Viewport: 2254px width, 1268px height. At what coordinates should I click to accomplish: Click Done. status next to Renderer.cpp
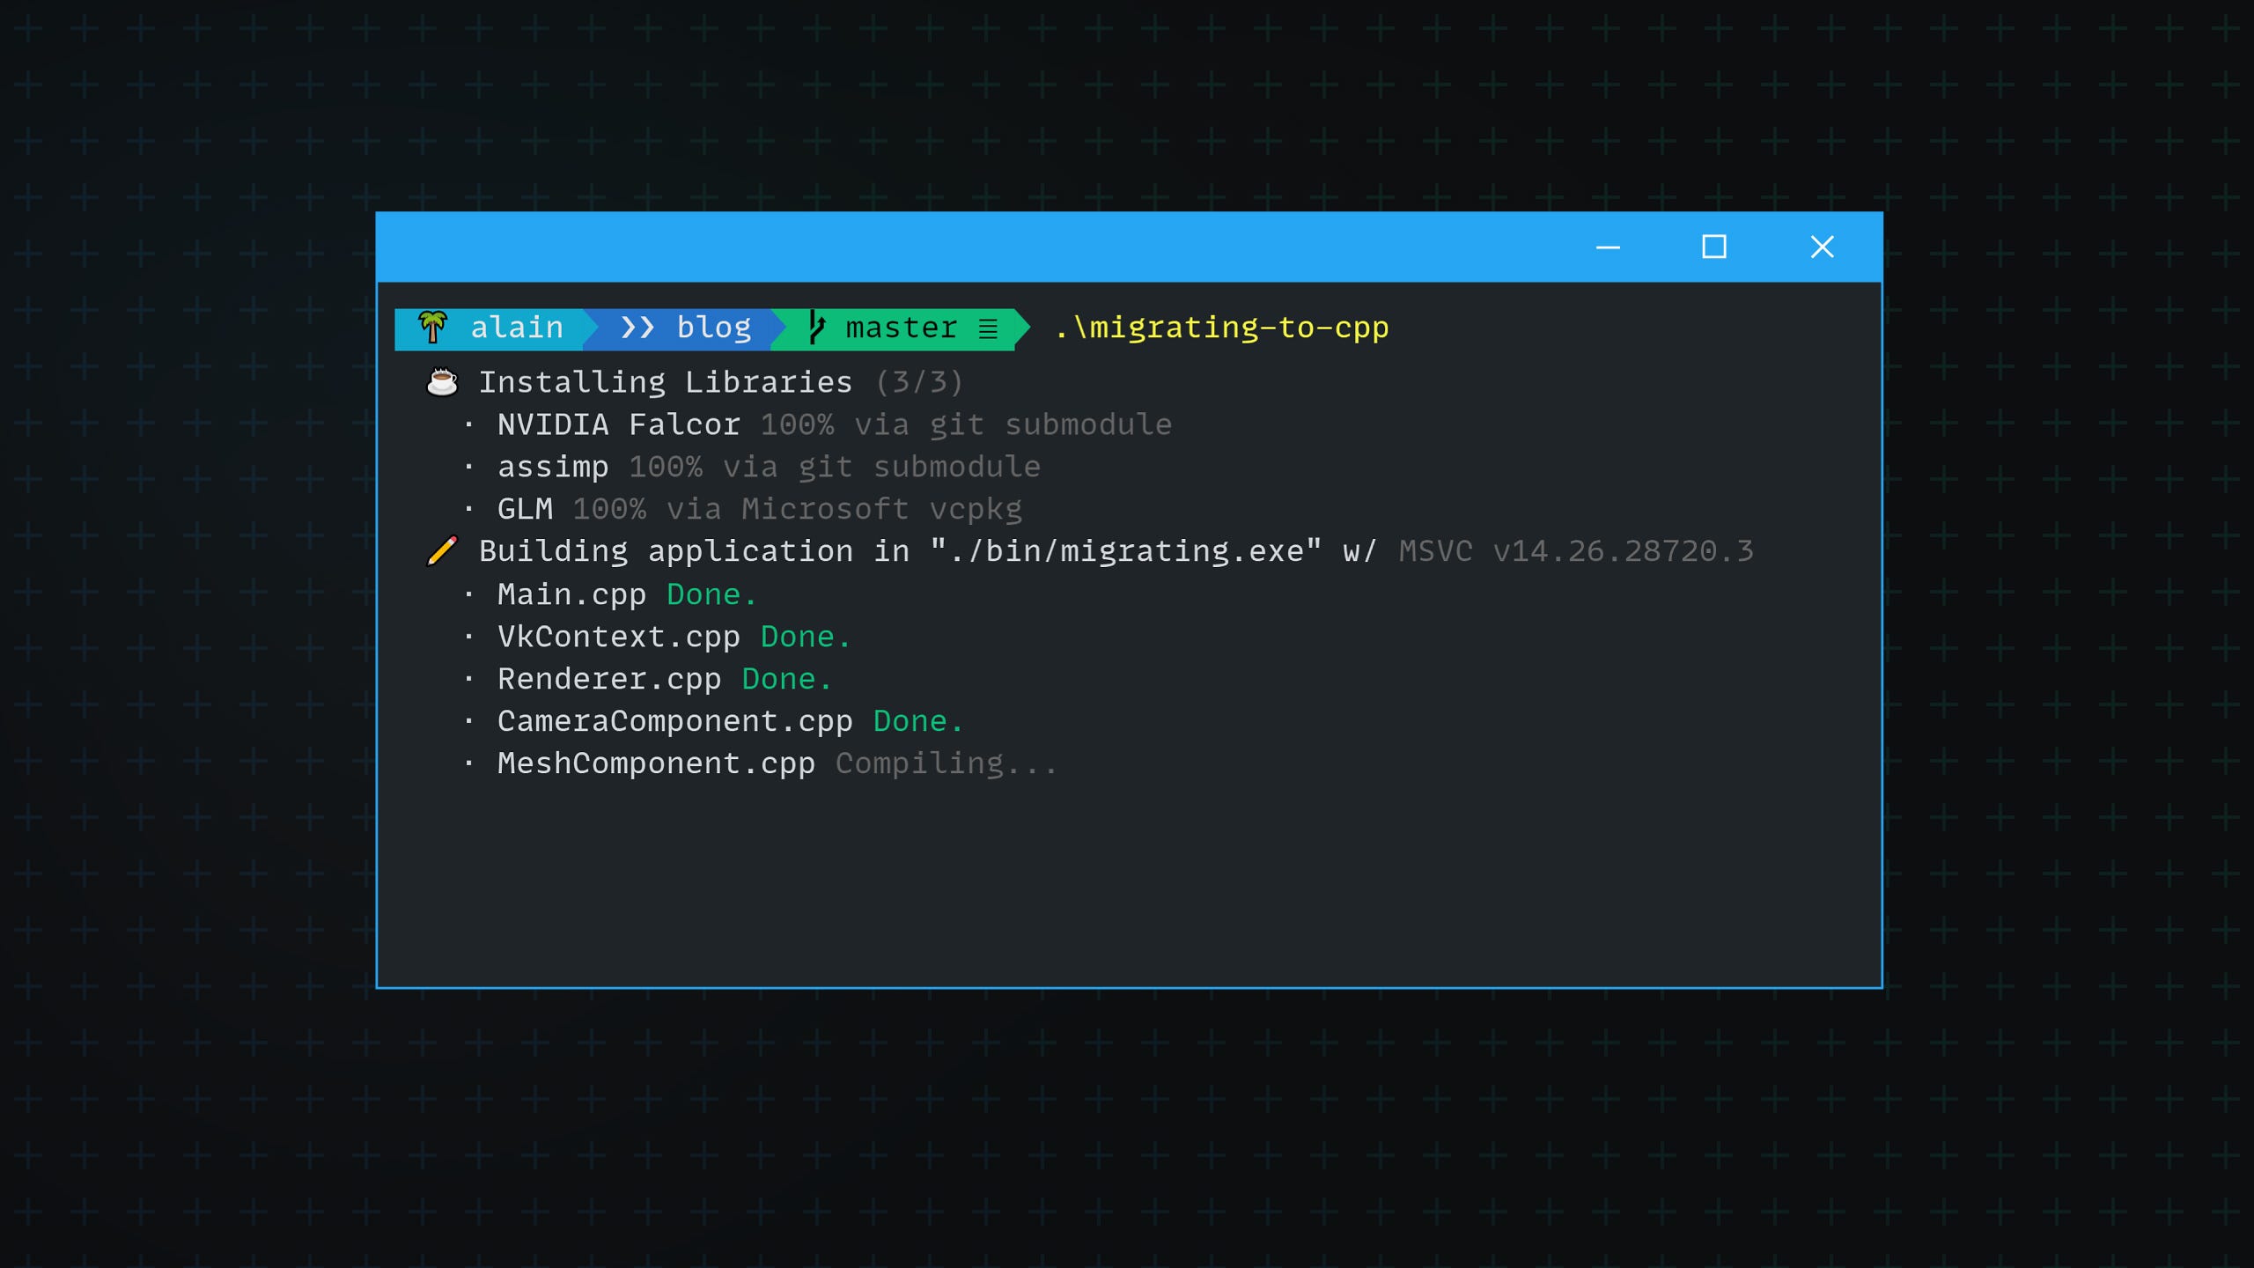coord(786,679)
